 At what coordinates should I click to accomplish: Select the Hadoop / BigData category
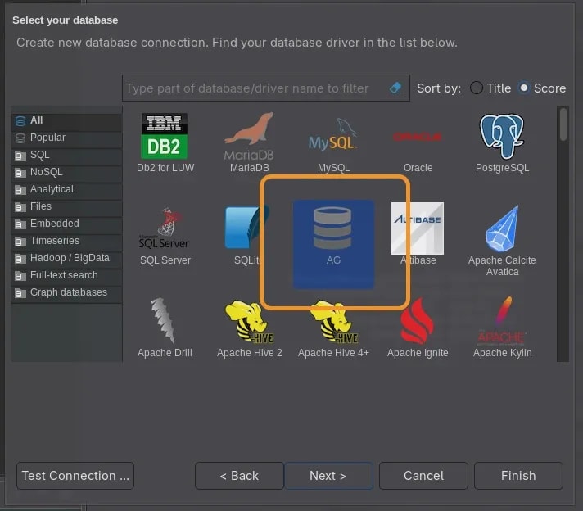tap(66, 258)
